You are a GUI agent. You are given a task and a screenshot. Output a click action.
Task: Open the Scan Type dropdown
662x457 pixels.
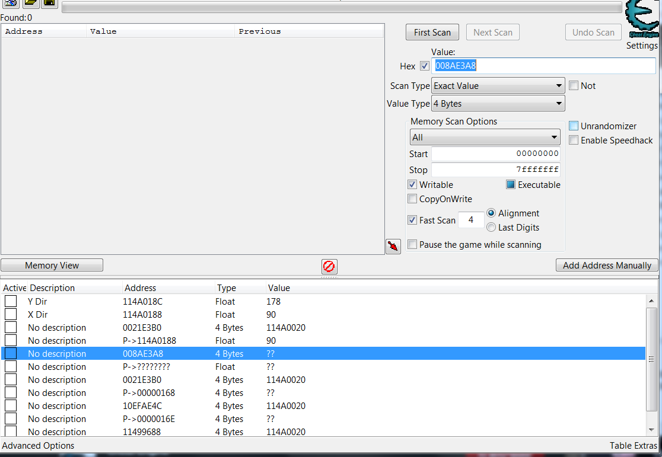[x=498, y=86]
